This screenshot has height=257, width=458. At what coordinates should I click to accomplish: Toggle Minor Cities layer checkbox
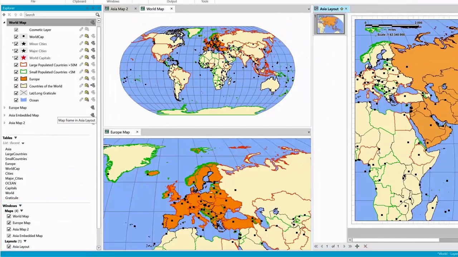[x=16, y=44]
